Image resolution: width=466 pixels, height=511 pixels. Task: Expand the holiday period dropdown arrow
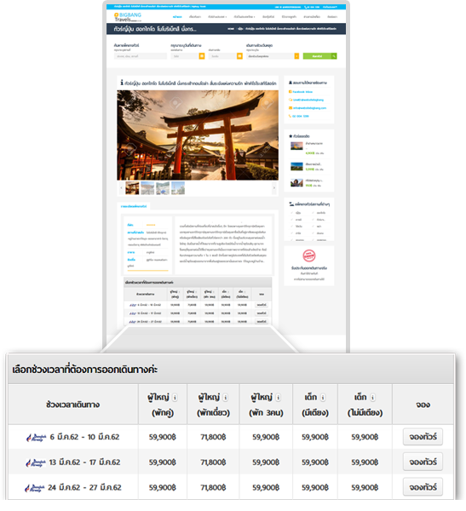(x=296, y=56)
